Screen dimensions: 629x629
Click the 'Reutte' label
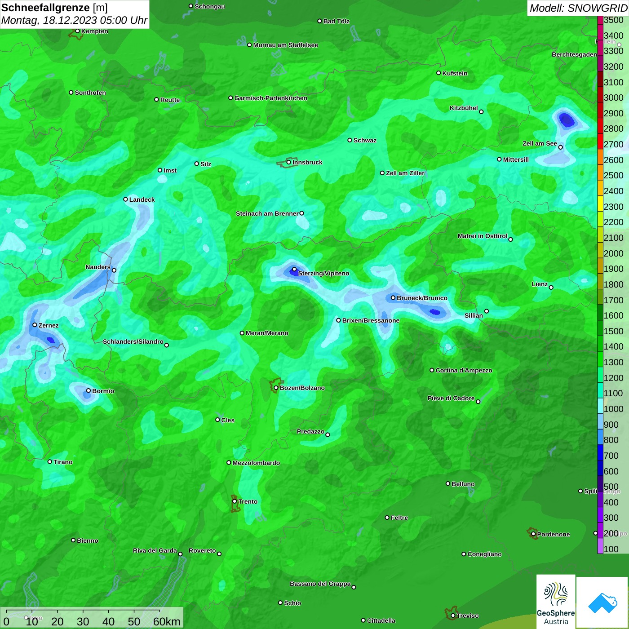pyautogui.click(x=170, y=100)
